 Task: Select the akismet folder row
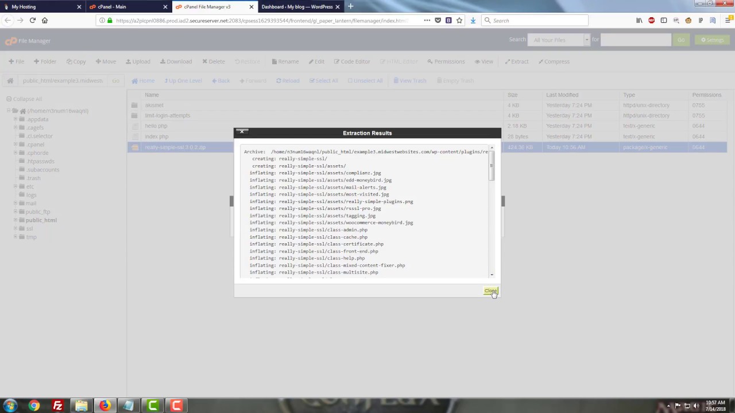click(428, 105)
